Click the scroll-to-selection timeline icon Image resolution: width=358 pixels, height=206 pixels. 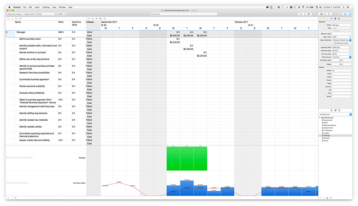(97, 19)
